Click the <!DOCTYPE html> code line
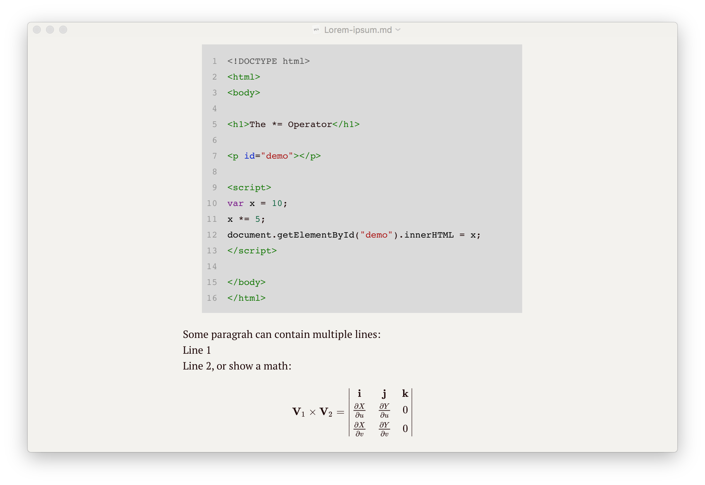 click(x=268, y=61)
